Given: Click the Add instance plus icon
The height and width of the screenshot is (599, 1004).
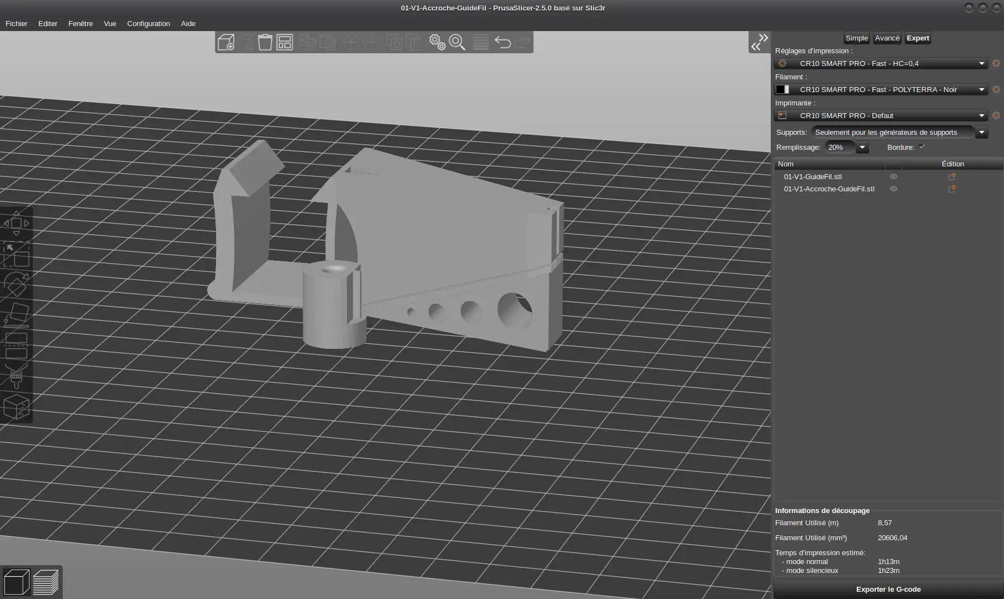Looking at the screenshot, I should (351, 42).
